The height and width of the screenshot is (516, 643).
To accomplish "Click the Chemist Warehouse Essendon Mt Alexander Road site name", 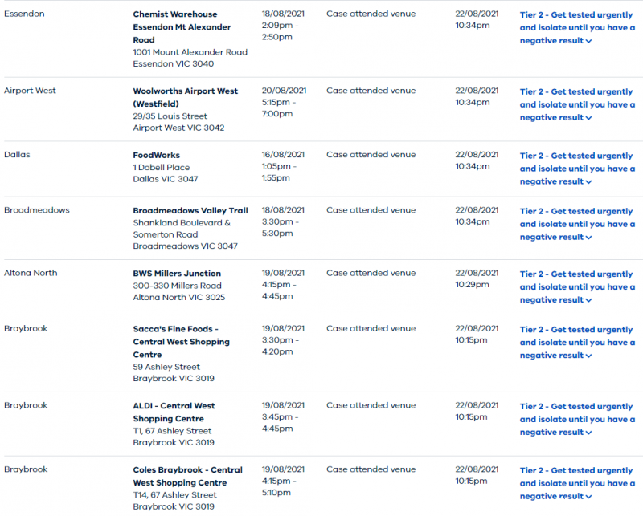I will coord(182,26).
